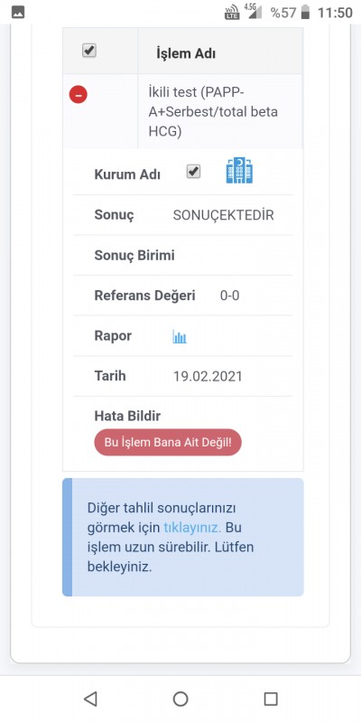Open the blue hospital building icon
This screenshot has width=361, height=723.
(239, 171)
